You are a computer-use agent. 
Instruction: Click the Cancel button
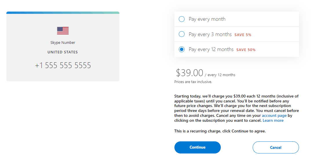[276, 147]
